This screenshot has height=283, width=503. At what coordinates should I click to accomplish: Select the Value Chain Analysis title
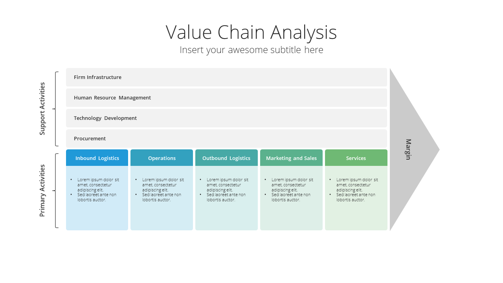251,32
